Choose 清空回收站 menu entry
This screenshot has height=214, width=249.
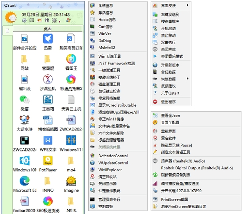pyautogui.click(x=118, y=177)
